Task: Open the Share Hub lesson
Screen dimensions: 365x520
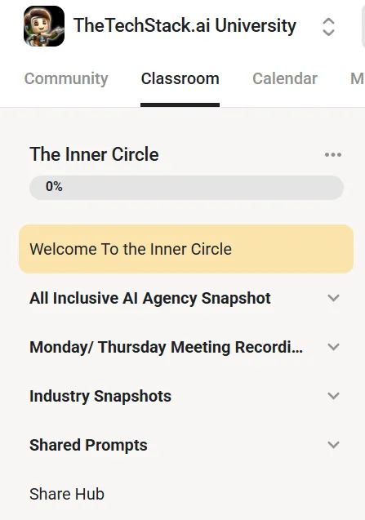Action: pos(67,494)
